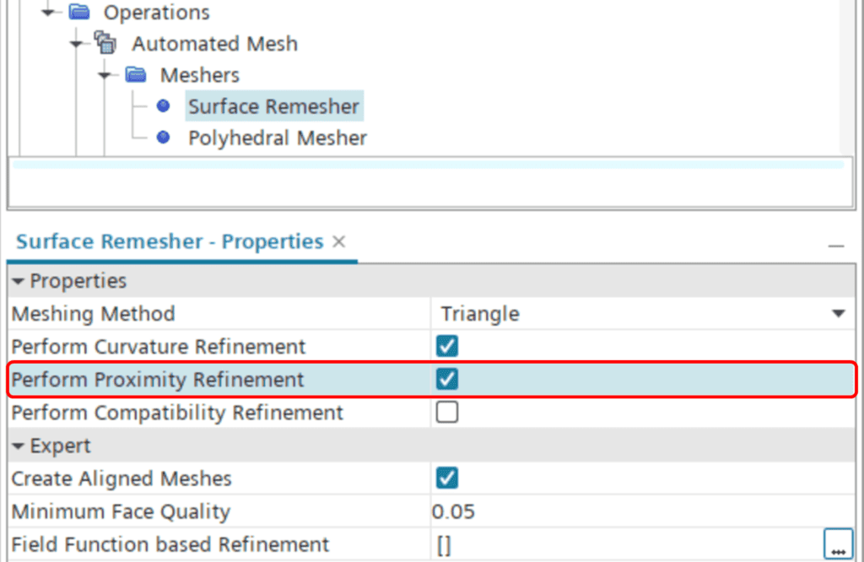
Task: Open Field Function based Refinement ellipsis editor
Action: pyautogui.click(x=838, y=544)
